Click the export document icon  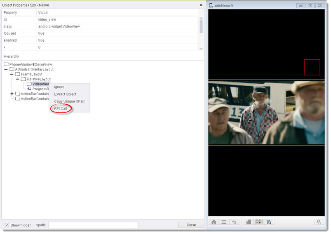pos(268,222)
